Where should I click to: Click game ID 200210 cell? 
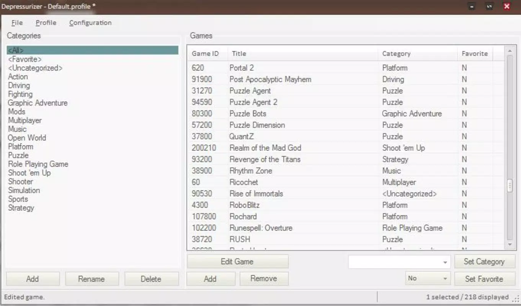coord(204,148)
